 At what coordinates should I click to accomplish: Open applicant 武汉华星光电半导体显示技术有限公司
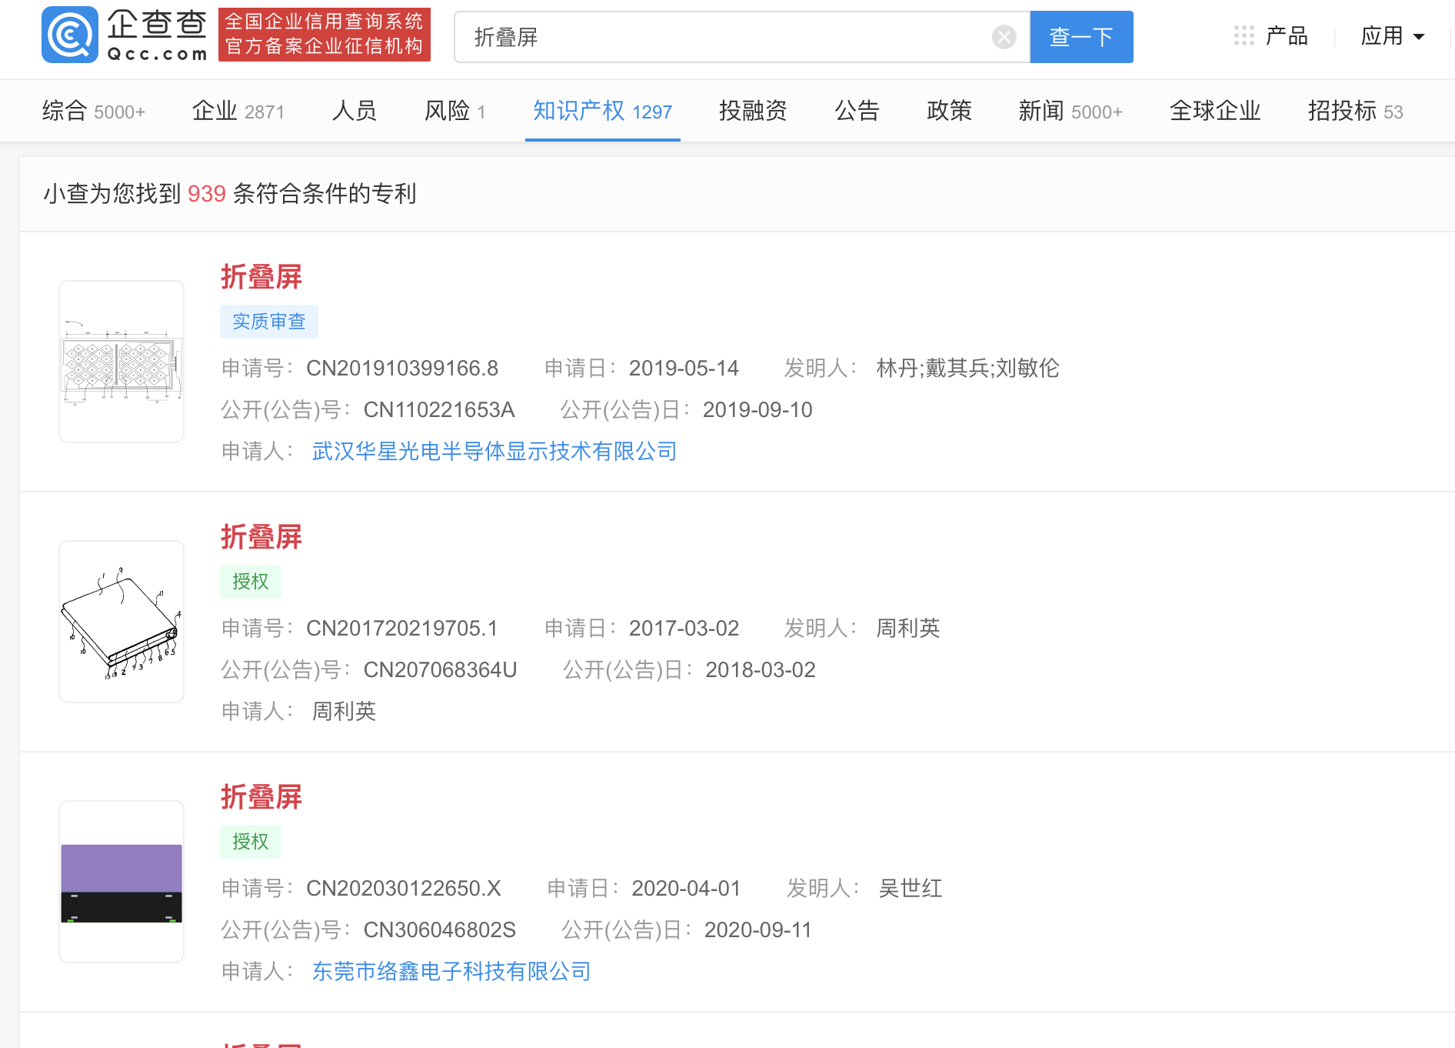tap(494, 451)
